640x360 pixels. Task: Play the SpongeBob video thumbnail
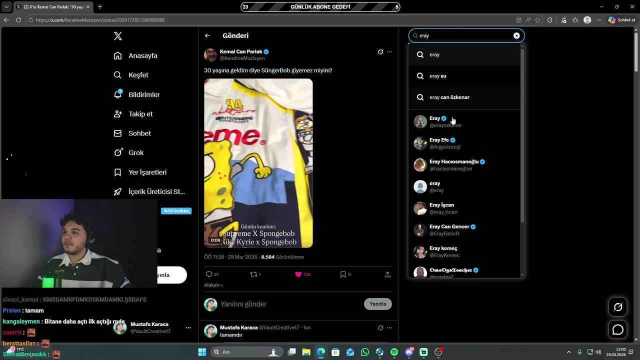click(x=258, y=163)
